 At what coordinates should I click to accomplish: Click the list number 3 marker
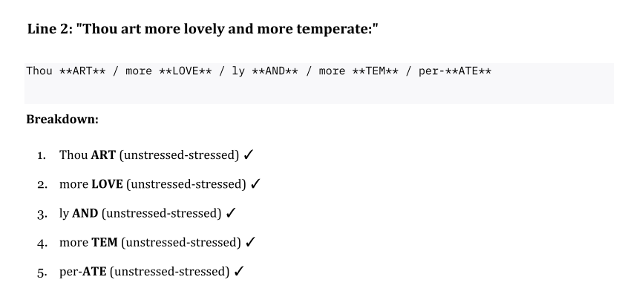coord(42,214)
